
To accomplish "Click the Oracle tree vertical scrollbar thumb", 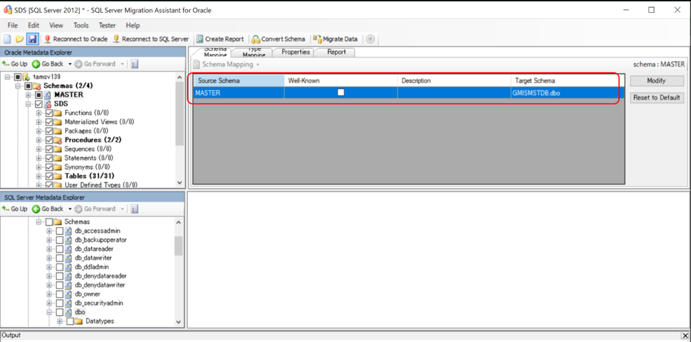I will tap(179, 112).
